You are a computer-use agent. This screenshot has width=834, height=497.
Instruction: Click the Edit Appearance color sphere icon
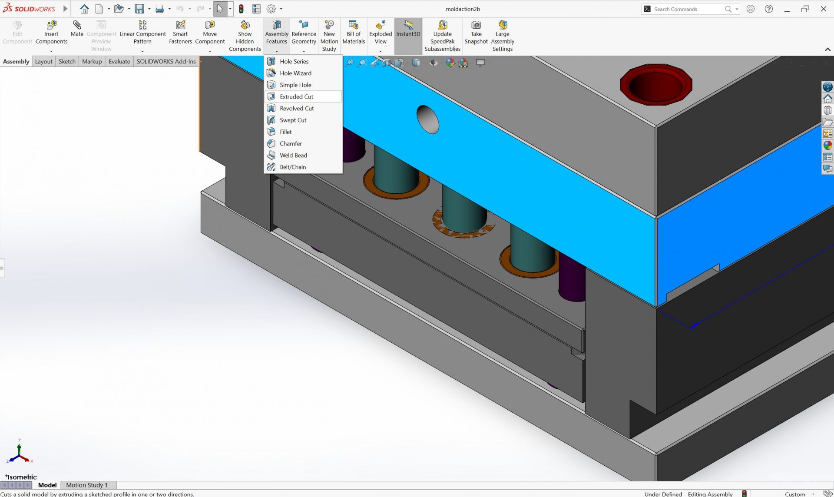(x=450, y=63)
